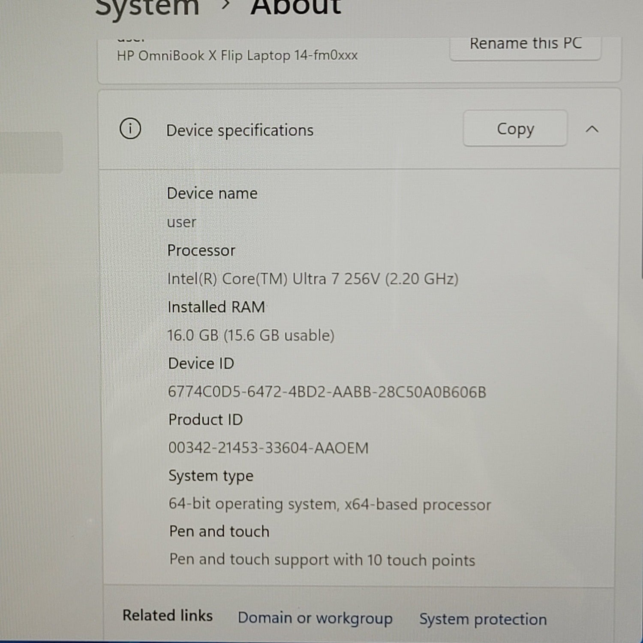The height and width of the screenshot is (643, 643).
Task: Click the Related links label
Action: (167, 616)
